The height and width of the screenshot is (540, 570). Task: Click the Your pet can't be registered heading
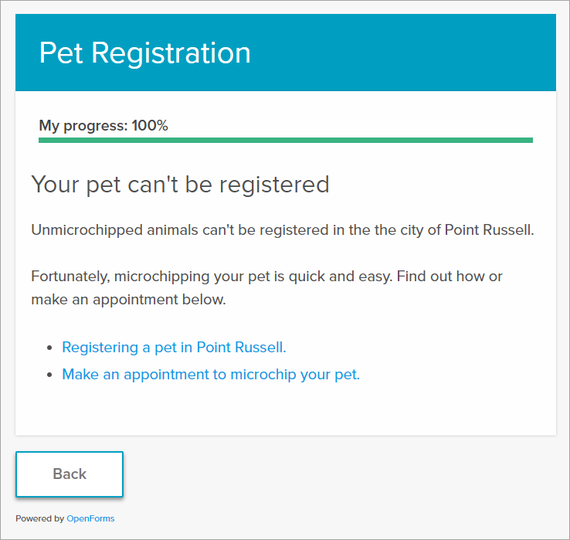click(x=180, y=185)
